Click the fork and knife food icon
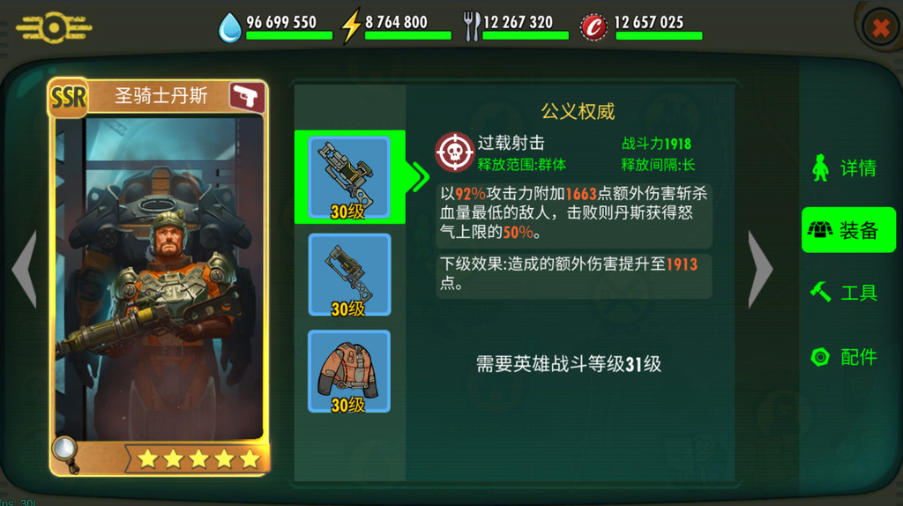Image resolution: width=903 pixels, height=506 pixels. 472,26
